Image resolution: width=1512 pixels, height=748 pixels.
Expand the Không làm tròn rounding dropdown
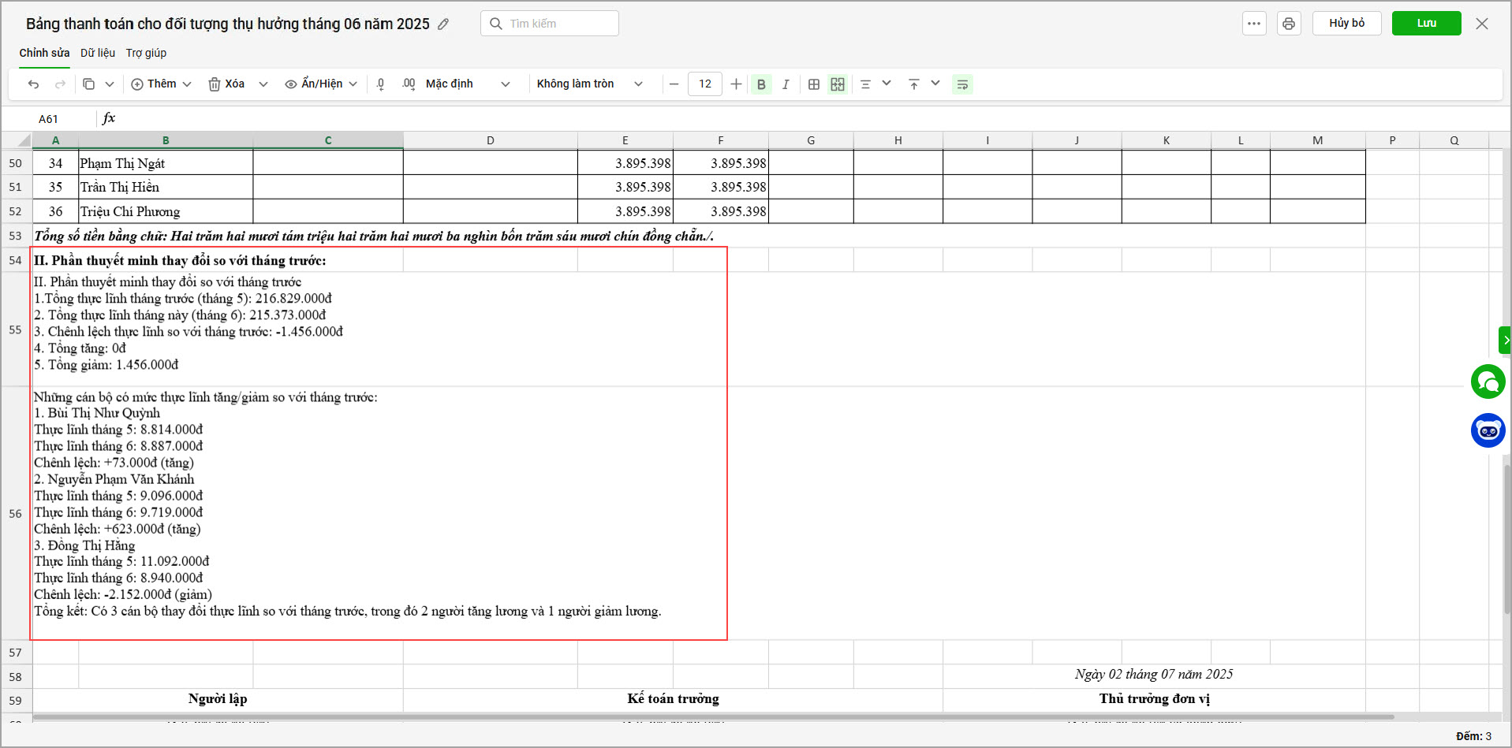click(x=589, y=84)
